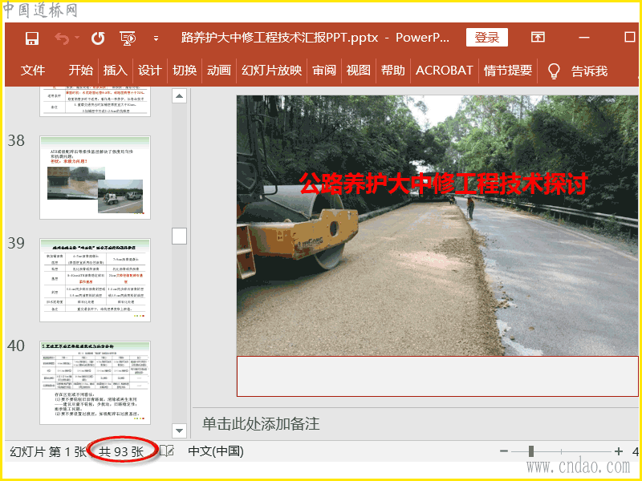This screenshot has width=642, height=481.
Task: Select the red title text on slide
Action: tap(444, 184)
